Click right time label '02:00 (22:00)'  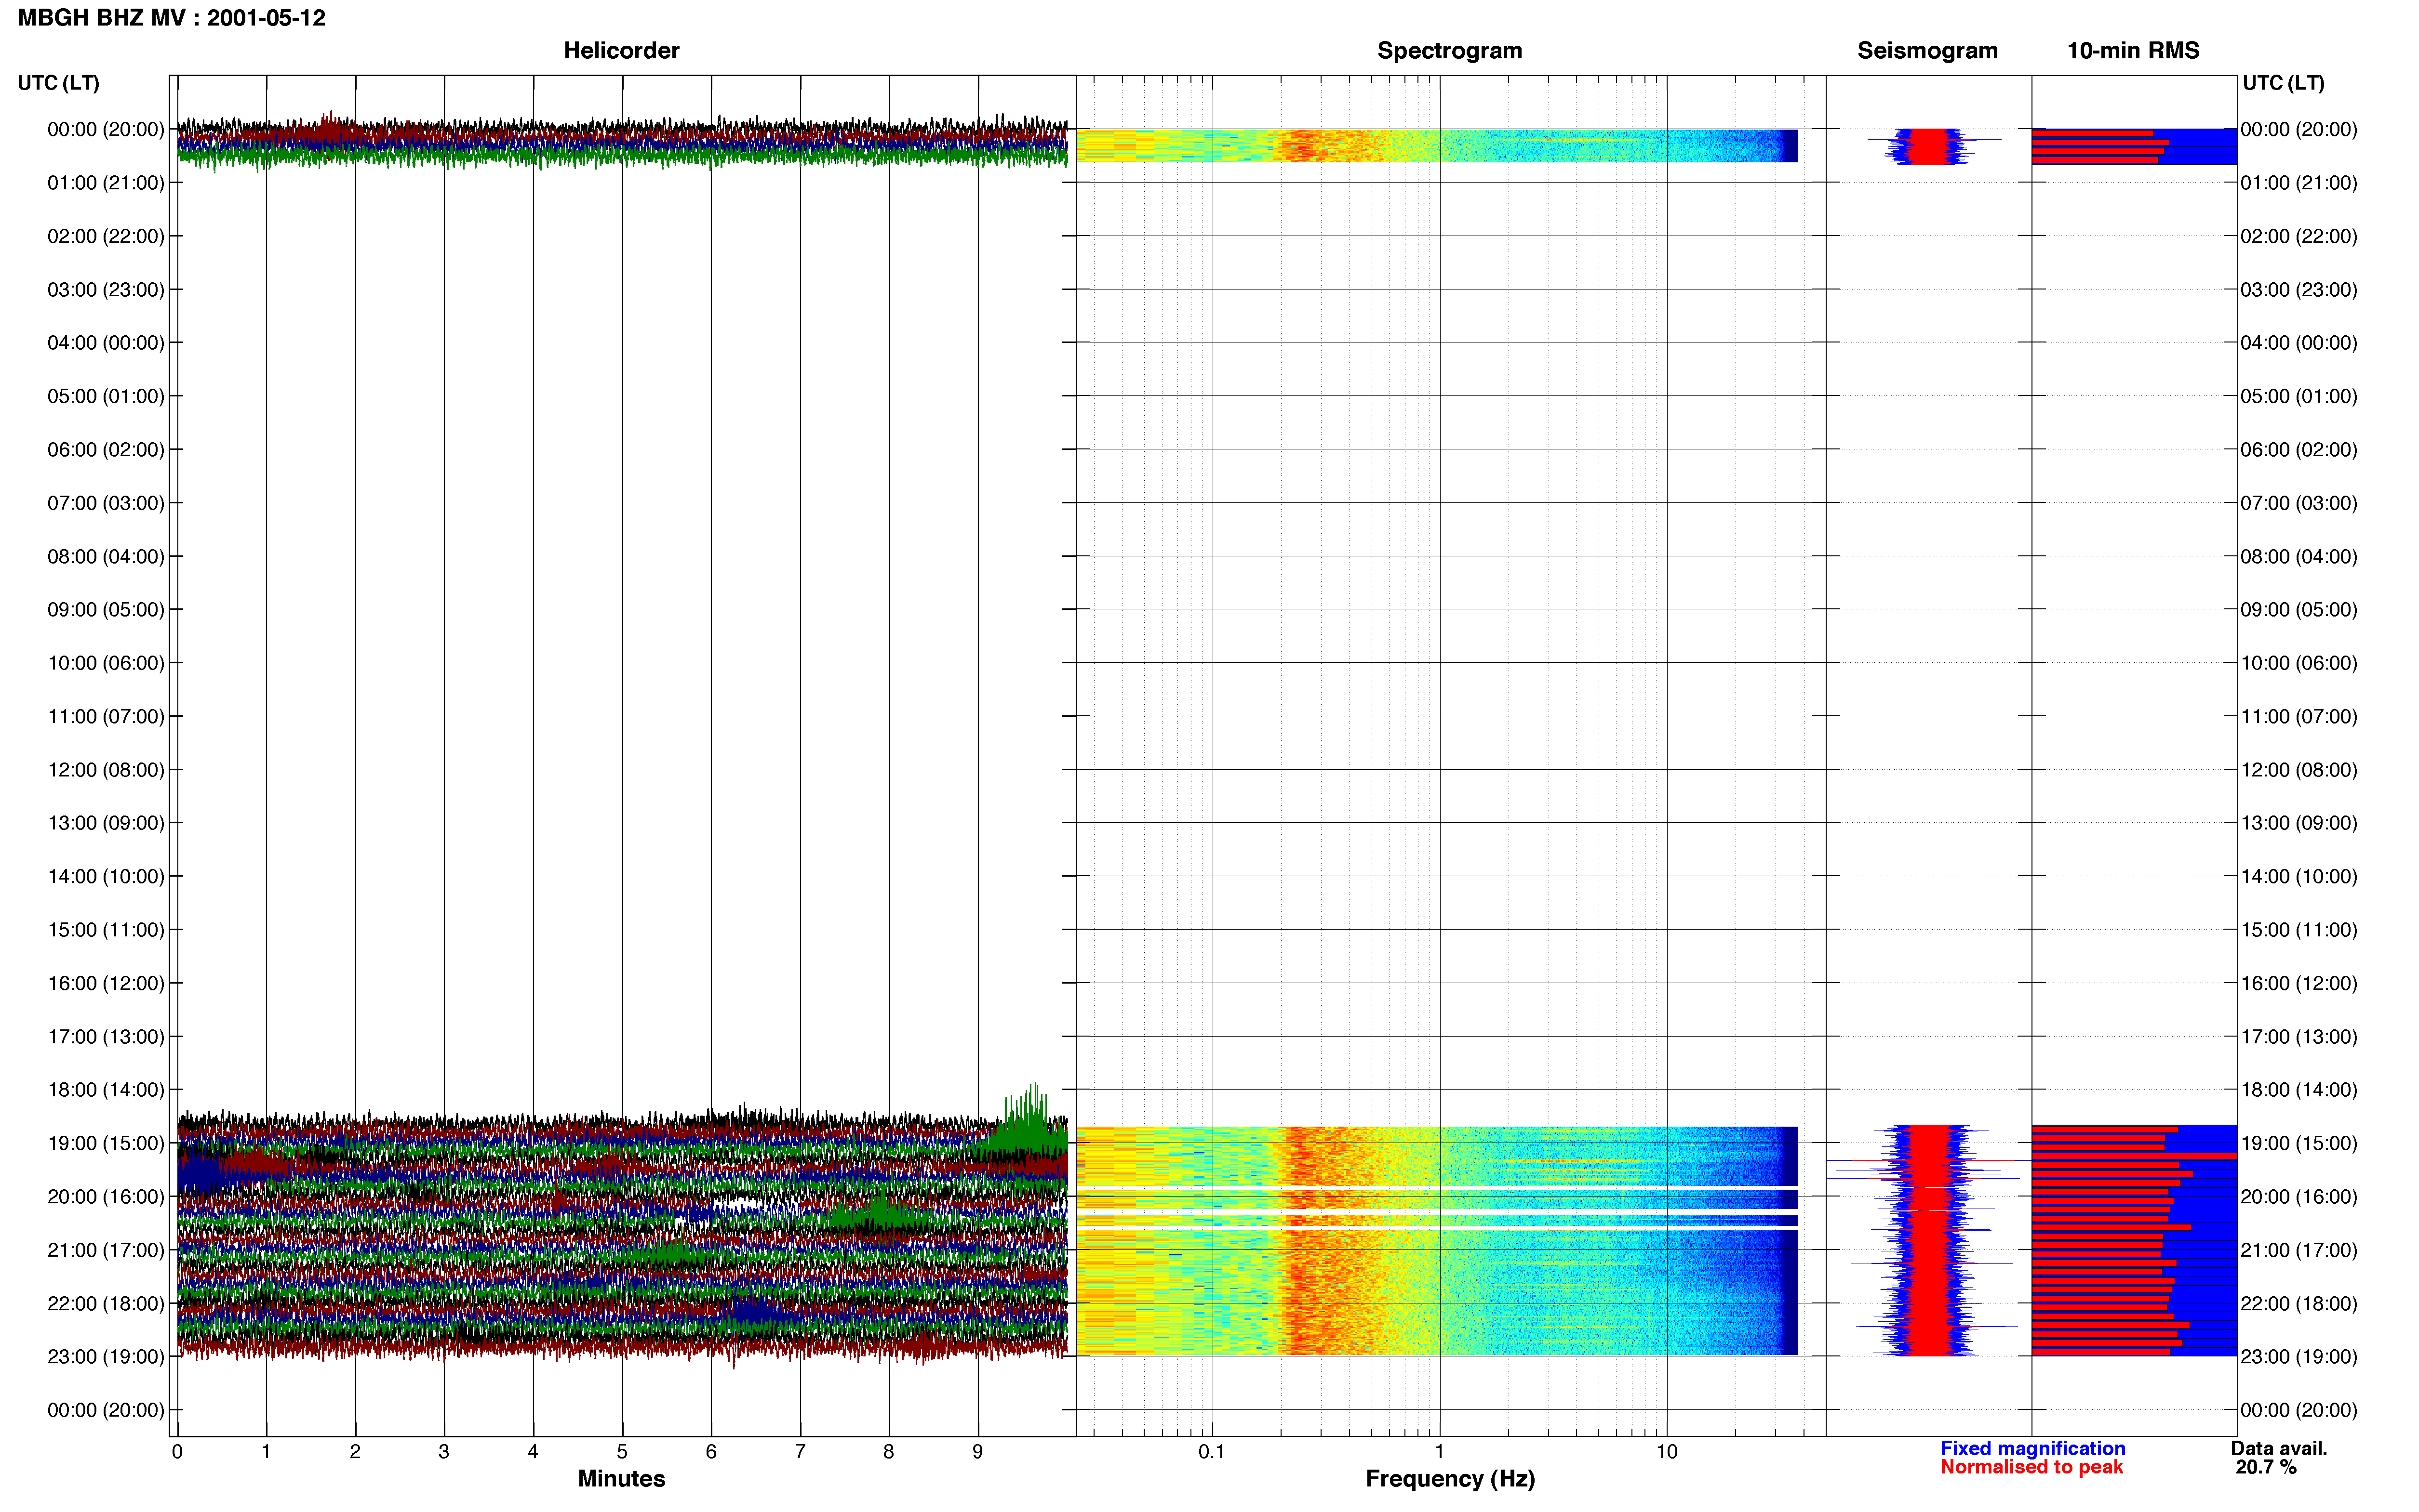(2299, 236)
